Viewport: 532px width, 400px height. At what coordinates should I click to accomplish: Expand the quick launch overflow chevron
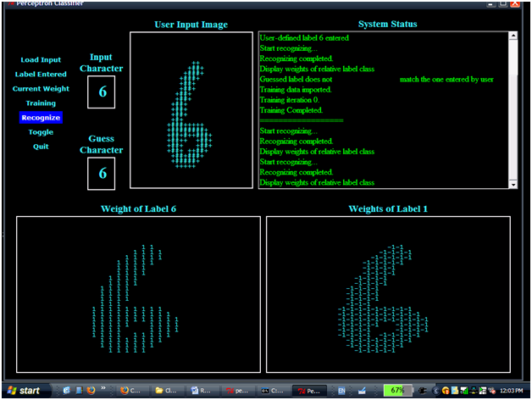click(103, 388)
